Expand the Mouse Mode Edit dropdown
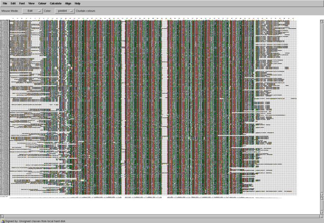The height and width of the screenshot is (223, 324). pos(32,11)
